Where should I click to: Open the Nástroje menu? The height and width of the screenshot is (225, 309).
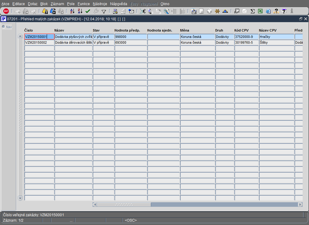(100, 4)
